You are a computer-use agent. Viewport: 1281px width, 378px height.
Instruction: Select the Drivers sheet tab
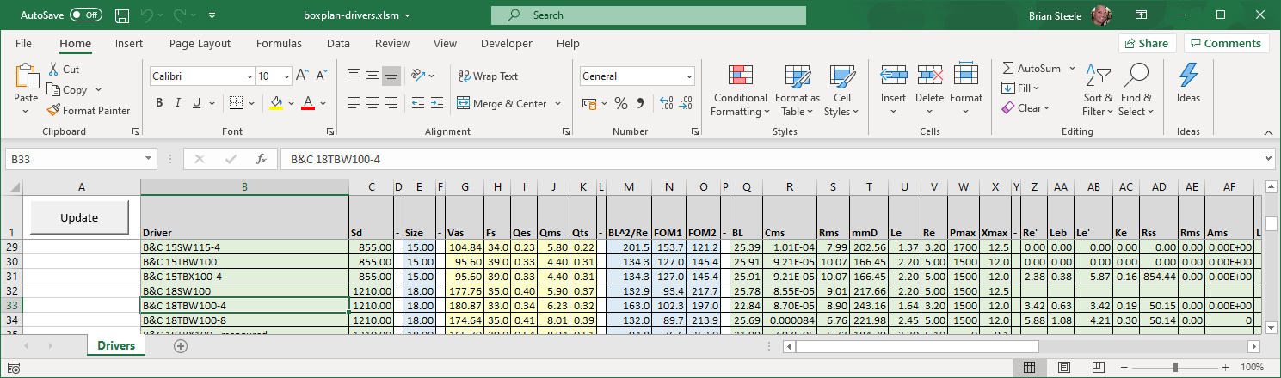(x=116, y=345)
